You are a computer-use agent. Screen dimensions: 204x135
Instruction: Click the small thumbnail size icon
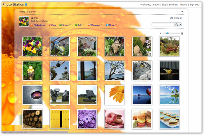tap(160, 33)
